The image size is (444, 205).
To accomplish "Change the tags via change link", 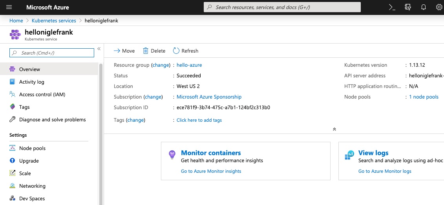I will (x=136, y=120).
